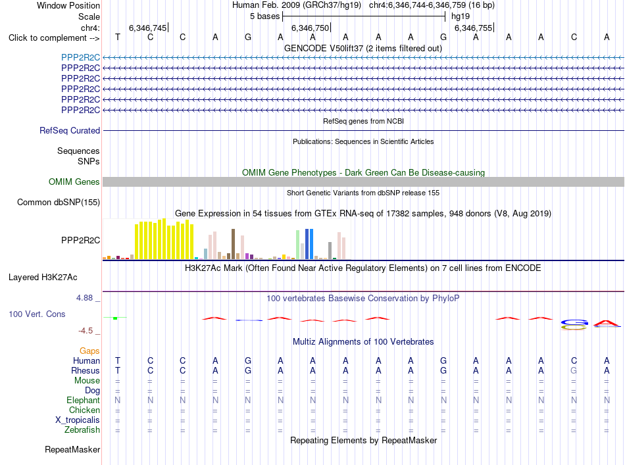
Task: Click the Common dbSNP(155) track label
Action: pyautogui.click(x=59, y=202)
